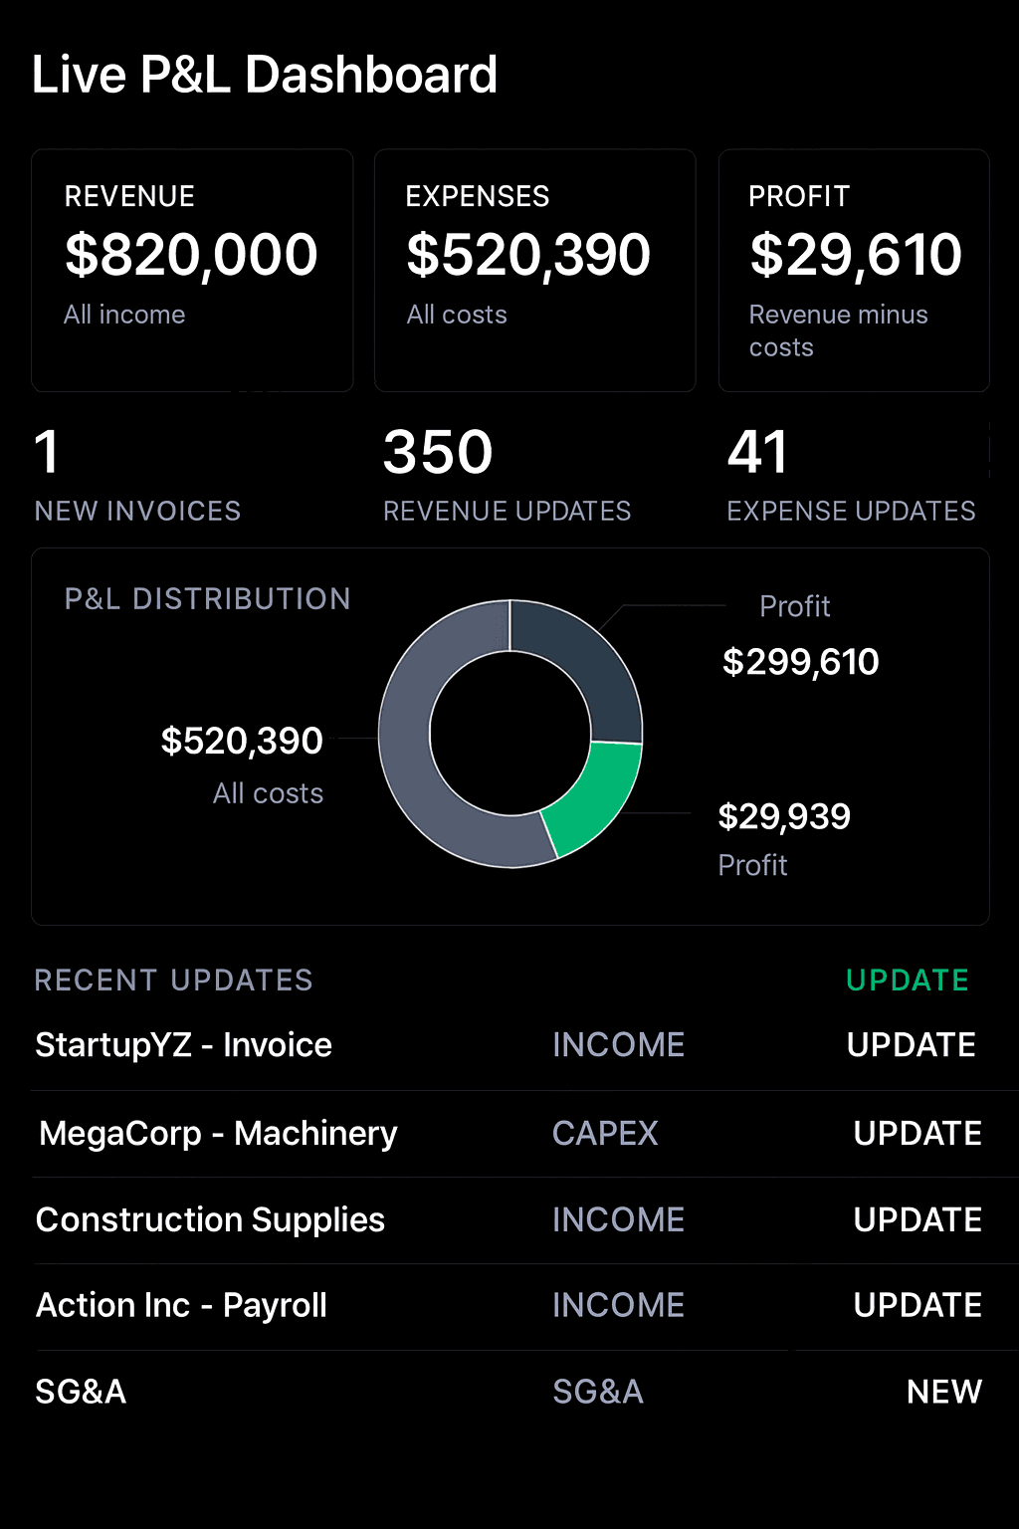
Task: Tap the NEW status on SG&A row
Action: (943, 1392)
